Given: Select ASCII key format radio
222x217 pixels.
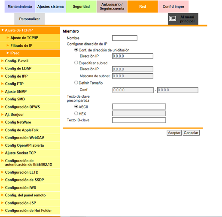Looking at the screenshot, I should pos(76,106).
